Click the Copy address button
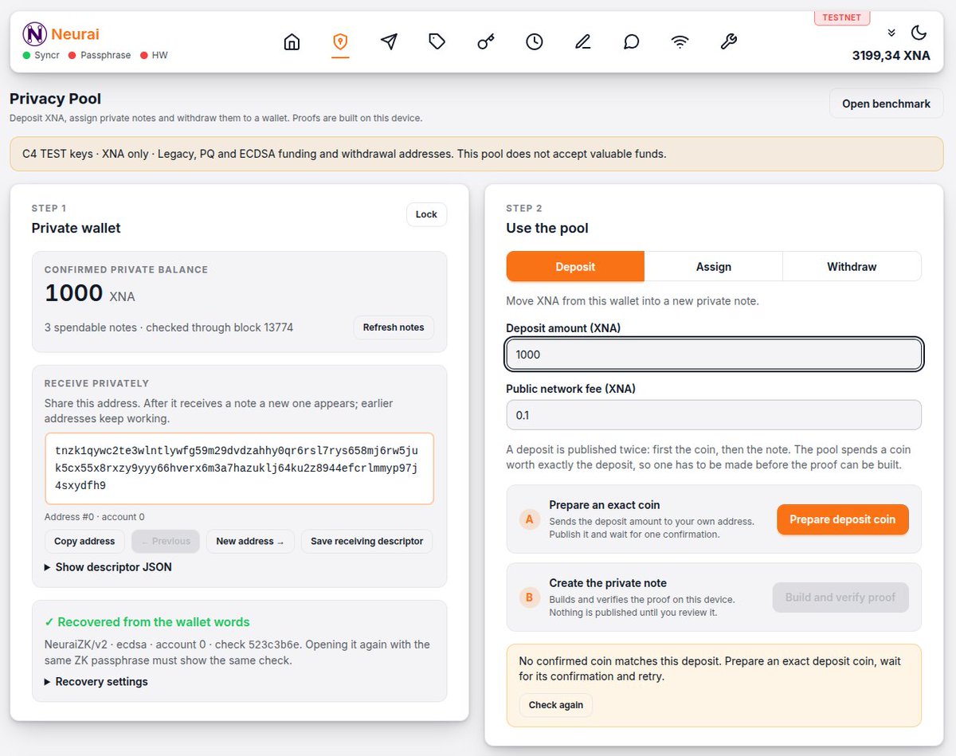The height and width of the screenshot is (756, 956). [x=84, y=542]
